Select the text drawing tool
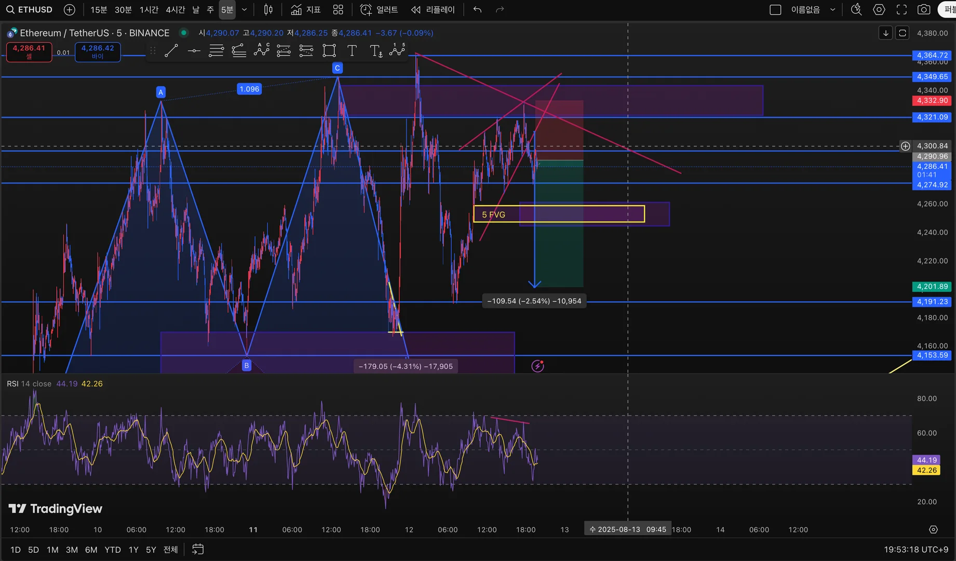The image size is (956, 561). point(352,51)
